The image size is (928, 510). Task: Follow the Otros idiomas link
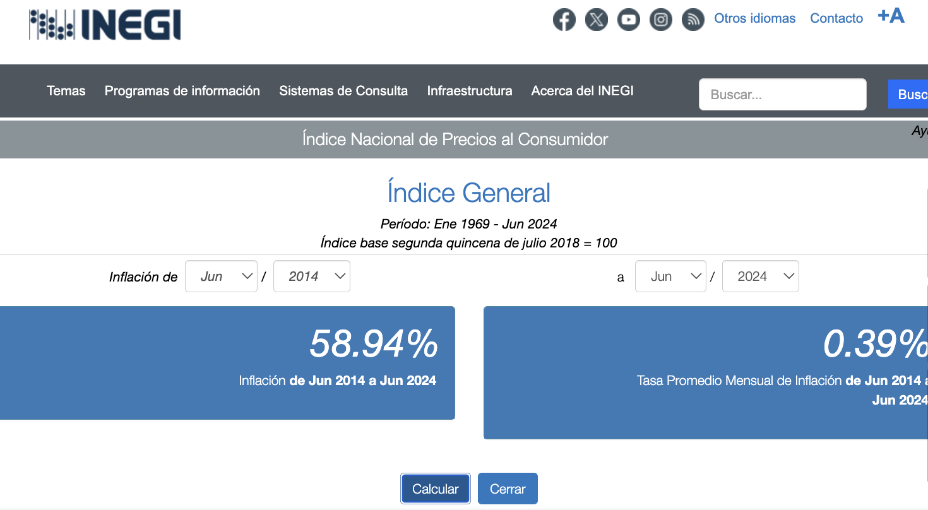click(x=755, y=18)
